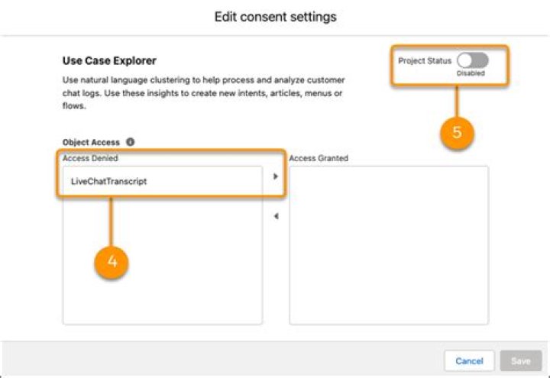The image size is (550, 378).
Task: Click the Access Denied list heading
Action: pyautogui.click(x=90, y=158)
